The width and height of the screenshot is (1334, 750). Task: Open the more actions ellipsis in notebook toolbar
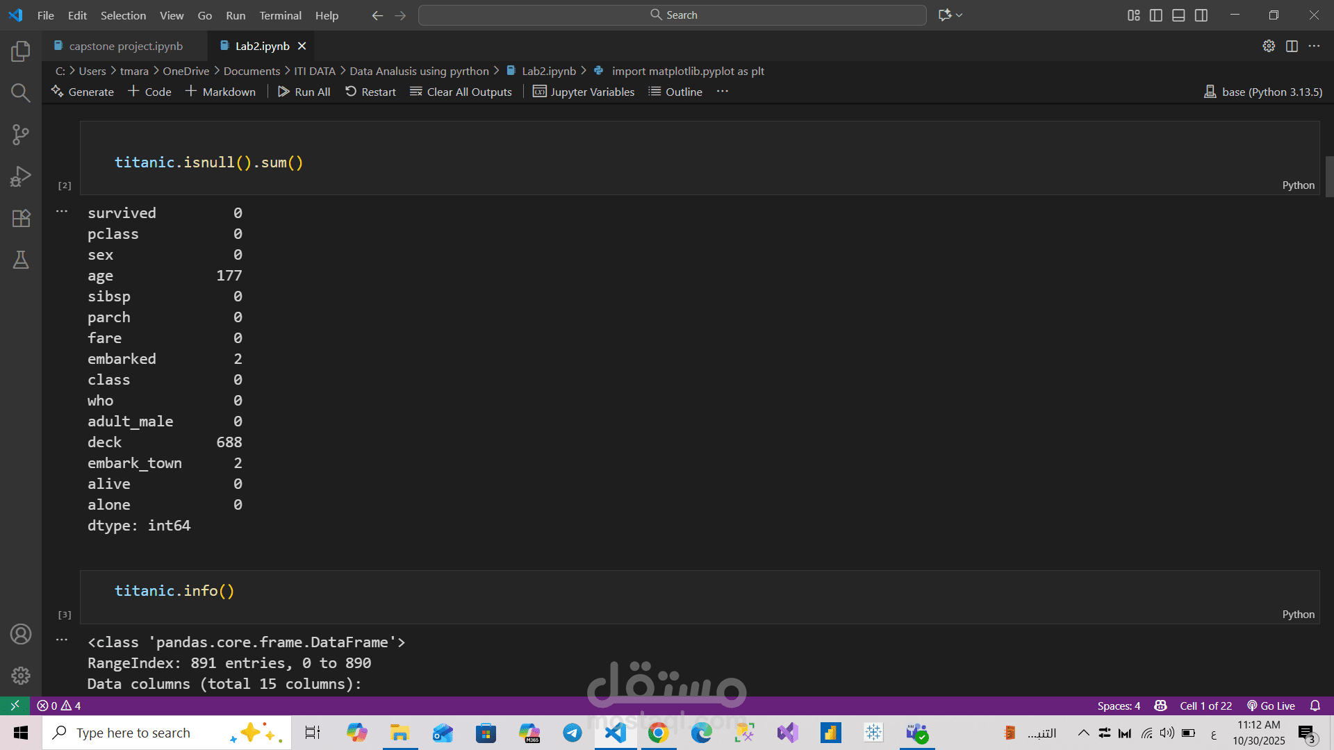coord(723,92)
